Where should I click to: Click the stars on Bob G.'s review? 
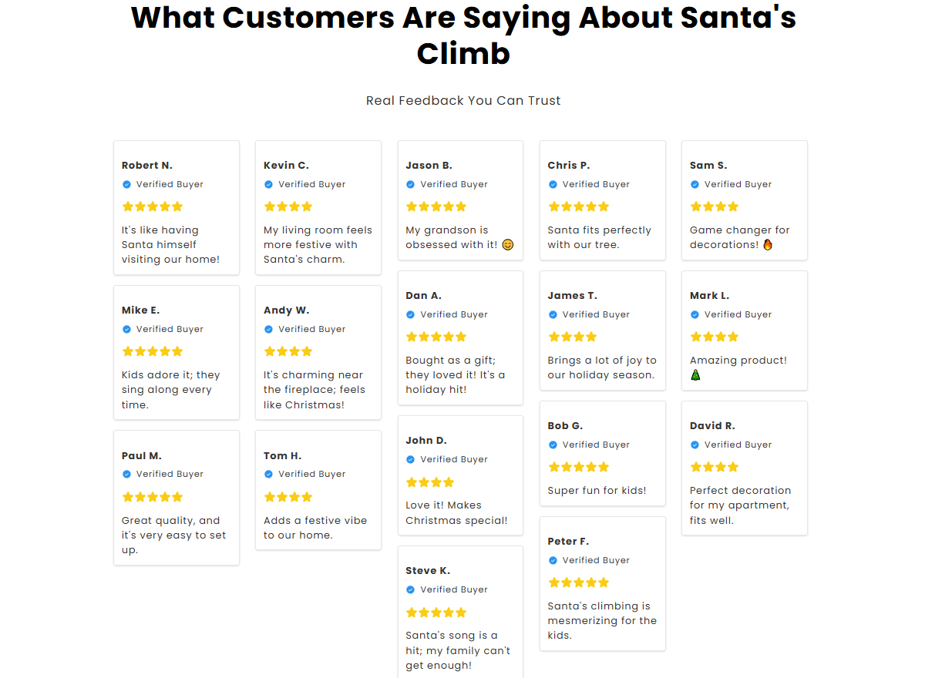coord(578,467)
